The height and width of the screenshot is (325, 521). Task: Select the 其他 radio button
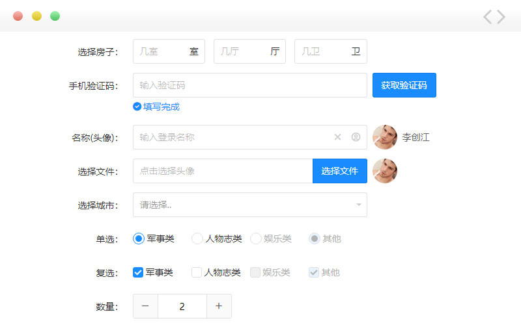click(x=315, y=239)
